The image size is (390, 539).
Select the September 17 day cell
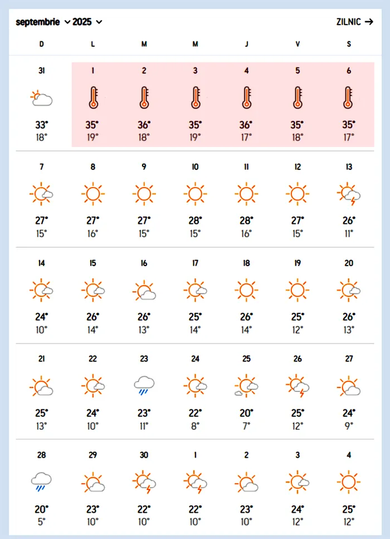click(195, 292)
